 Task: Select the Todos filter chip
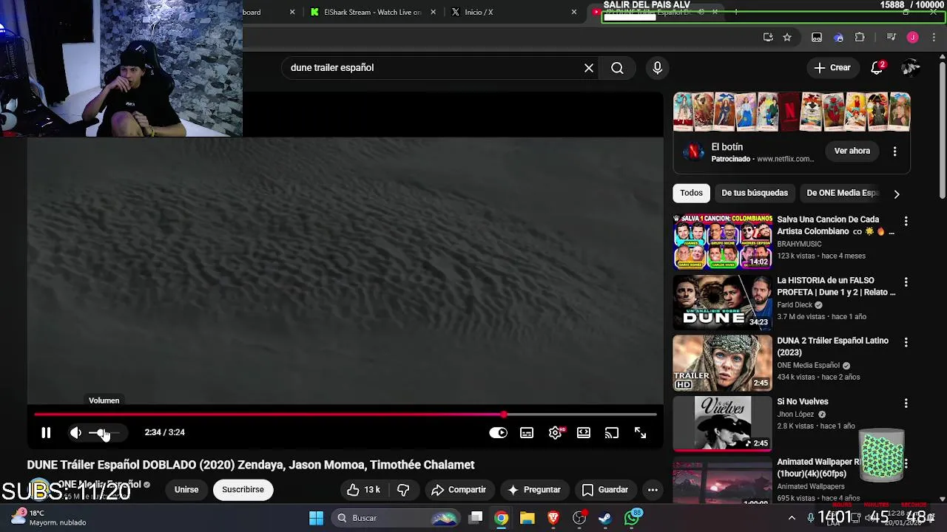[691, 193]
